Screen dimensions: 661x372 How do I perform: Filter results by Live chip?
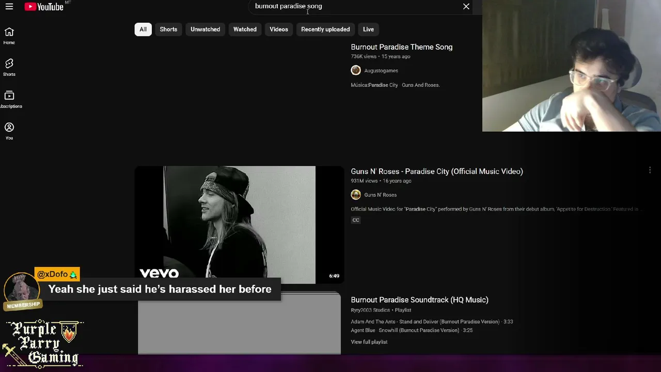coord(368,29)
